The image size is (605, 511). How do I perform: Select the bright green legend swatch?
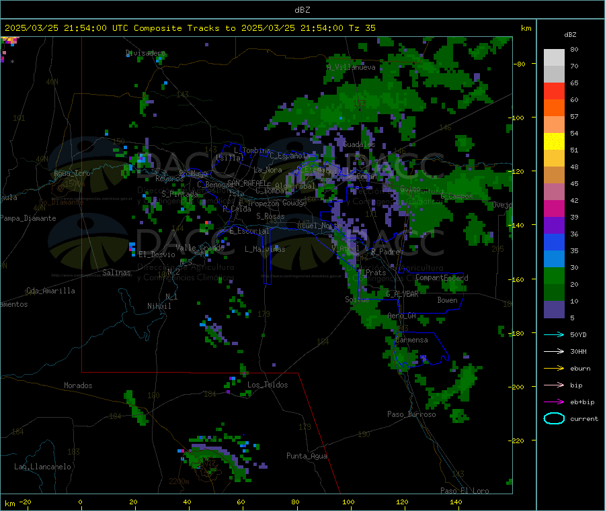point(554,275)
